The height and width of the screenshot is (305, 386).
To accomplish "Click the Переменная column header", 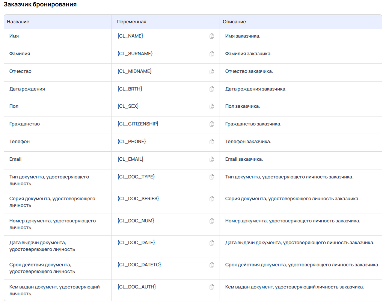I will (131, 22).
